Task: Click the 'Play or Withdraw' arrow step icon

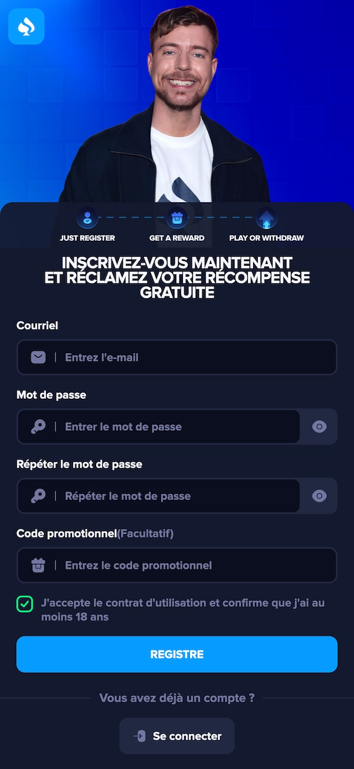Action: click(267, 218)
